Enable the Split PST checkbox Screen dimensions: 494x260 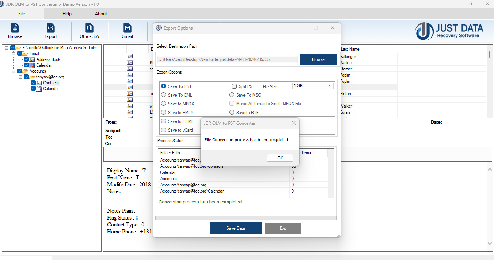coord(235,86)
